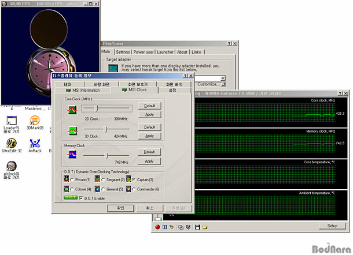The width and height of the screenshot is (353, 255).
Task: Click the Sergeant rank badge icon
Action: coord(97,179)
